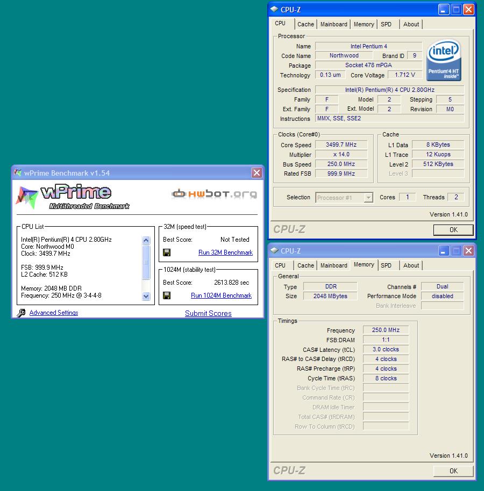Click the floppy save icon beside Run 1024M Benchmark
484x491 pixels.
click(x=167, y=295)
